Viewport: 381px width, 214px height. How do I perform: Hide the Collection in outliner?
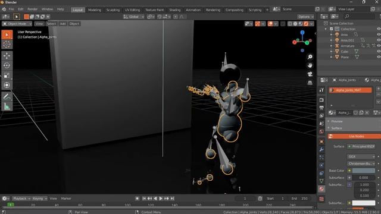click(379, 29)
